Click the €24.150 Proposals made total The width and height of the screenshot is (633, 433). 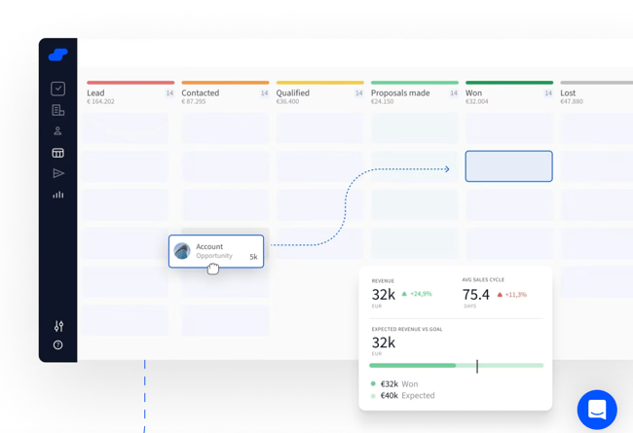click(x=383, y=102)
